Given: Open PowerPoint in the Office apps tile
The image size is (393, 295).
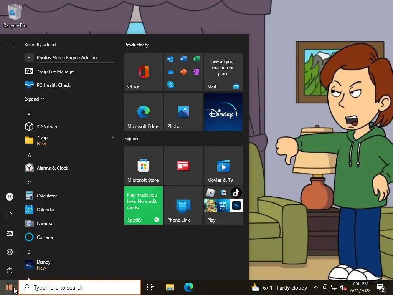Looking at the screenshot, I should [x=183, y=72].
